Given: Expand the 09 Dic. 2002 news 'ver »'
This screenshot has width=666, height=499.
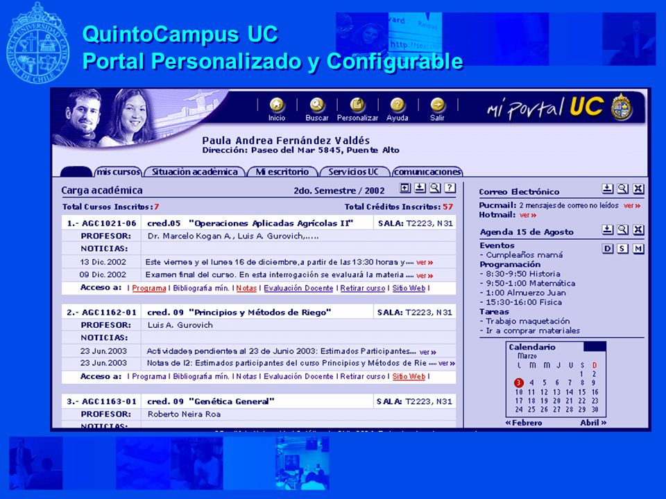Looking at the screenshot, I should 425,275.
